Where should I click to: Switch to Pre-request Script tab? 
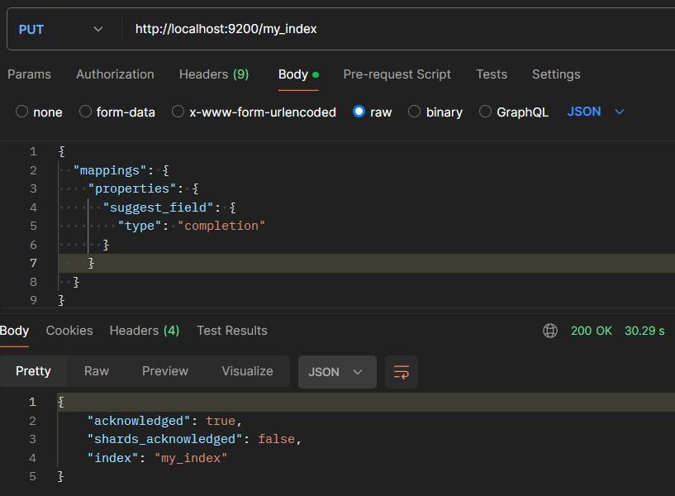pyautogui.click(x=397, y=74)
